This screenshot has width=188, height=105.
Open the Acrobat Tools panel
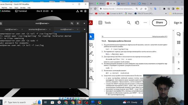coord(105,23)
